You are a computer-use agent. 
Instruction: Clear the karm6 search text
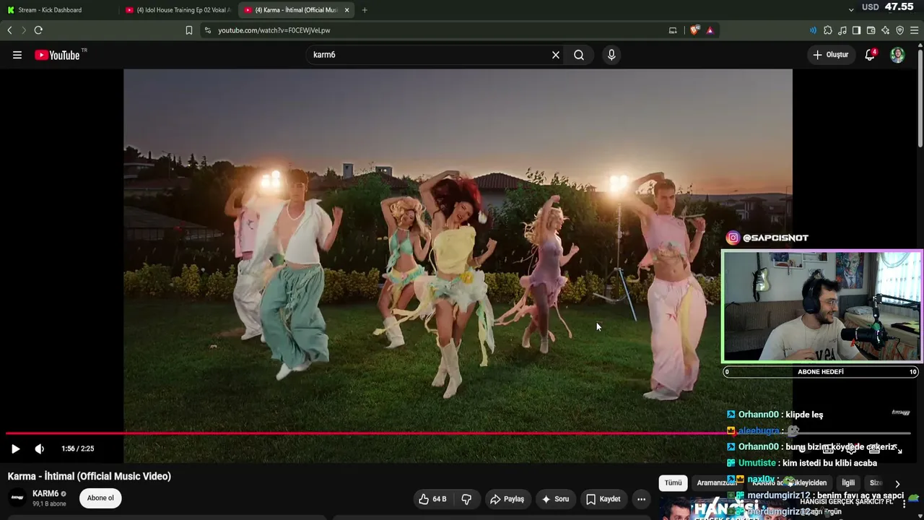click(x=556, y=55)
